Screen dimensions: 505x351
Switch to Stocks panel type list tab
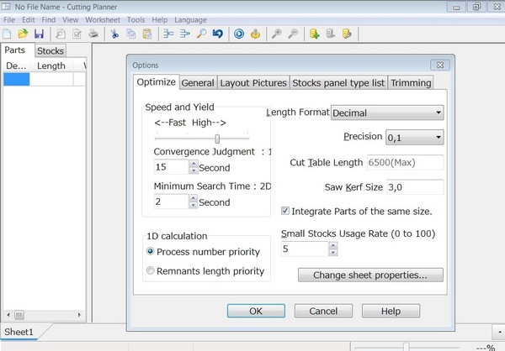(338, 82)
